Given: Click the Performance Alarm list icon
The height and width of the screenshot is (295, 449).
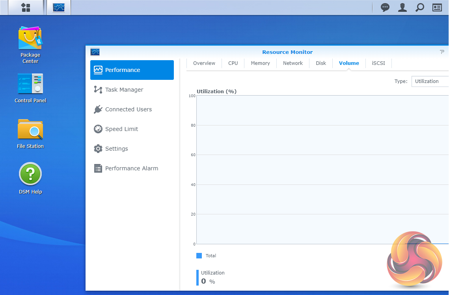Looking at the screenshot, I should click(x=98, y=168).
